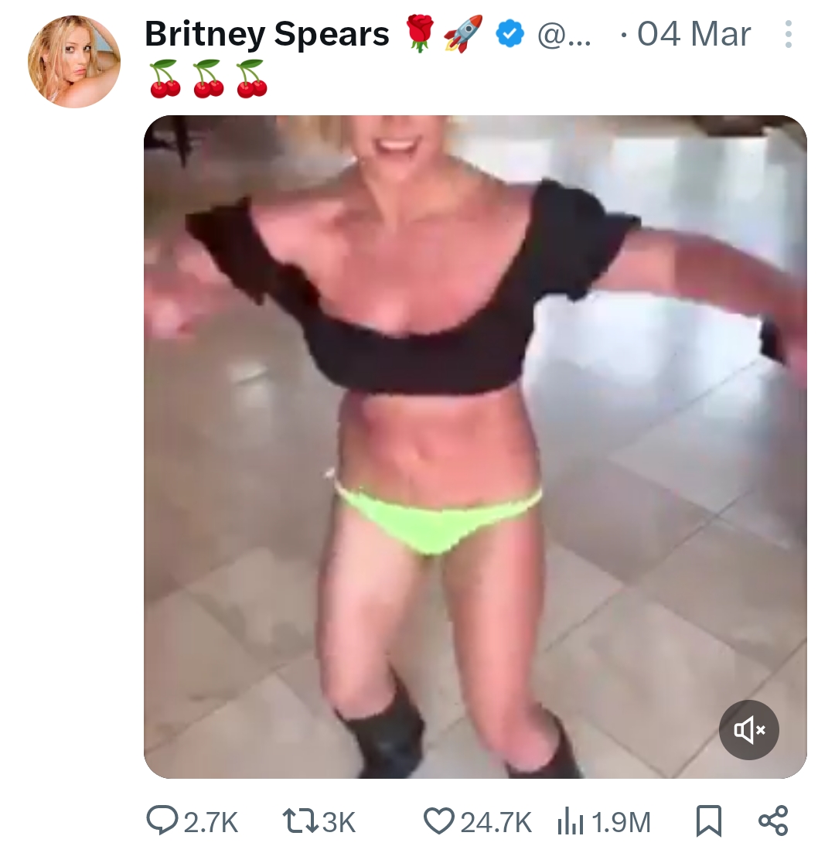Click the 24.7K like count
The width and height of the screenshot is (835, 853).
[496, 822]
